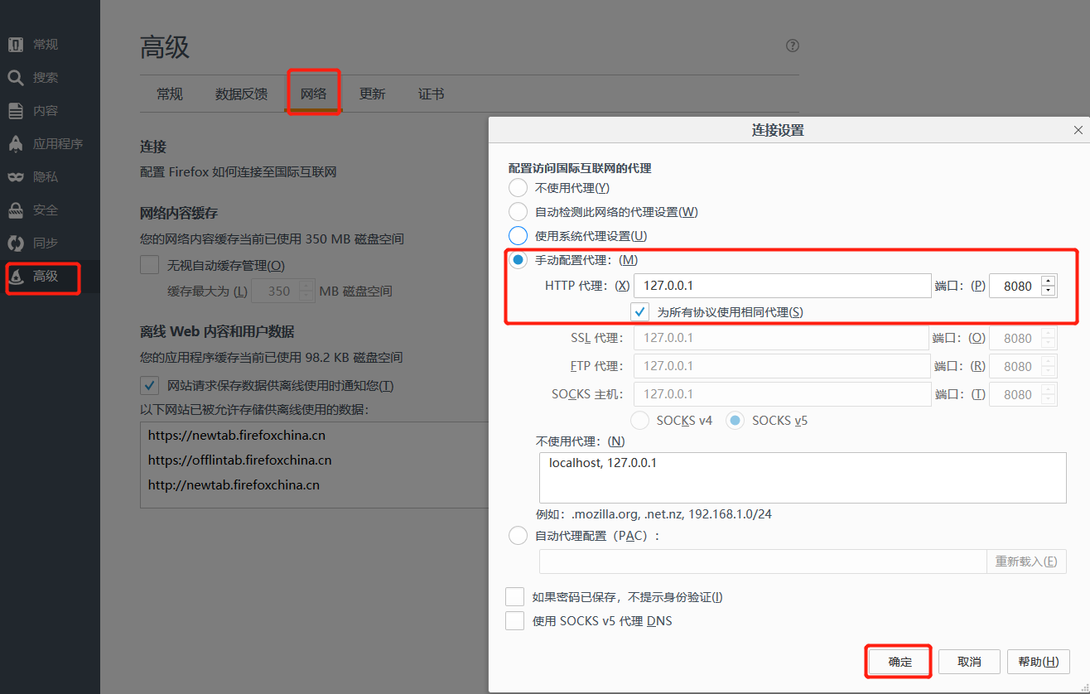The width and height of the screenshot is (1090, 694).
Task: Click the 重新载入(E) button
Action: [x=1026, y=561]
